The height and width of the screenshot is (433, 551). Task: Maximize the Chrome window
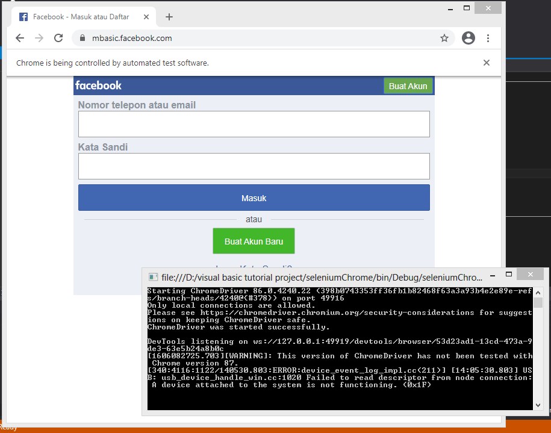click(467, 8)
